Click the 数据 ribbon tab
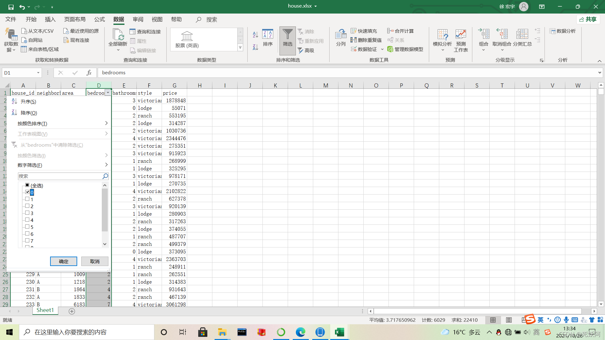605x340 pixels. coord(118,19)
